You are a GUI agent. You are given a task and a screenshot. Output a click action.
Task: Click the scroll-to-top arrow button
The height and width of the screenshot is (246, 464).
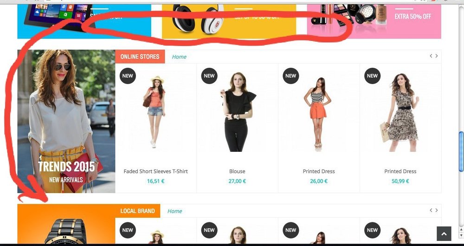444,233
